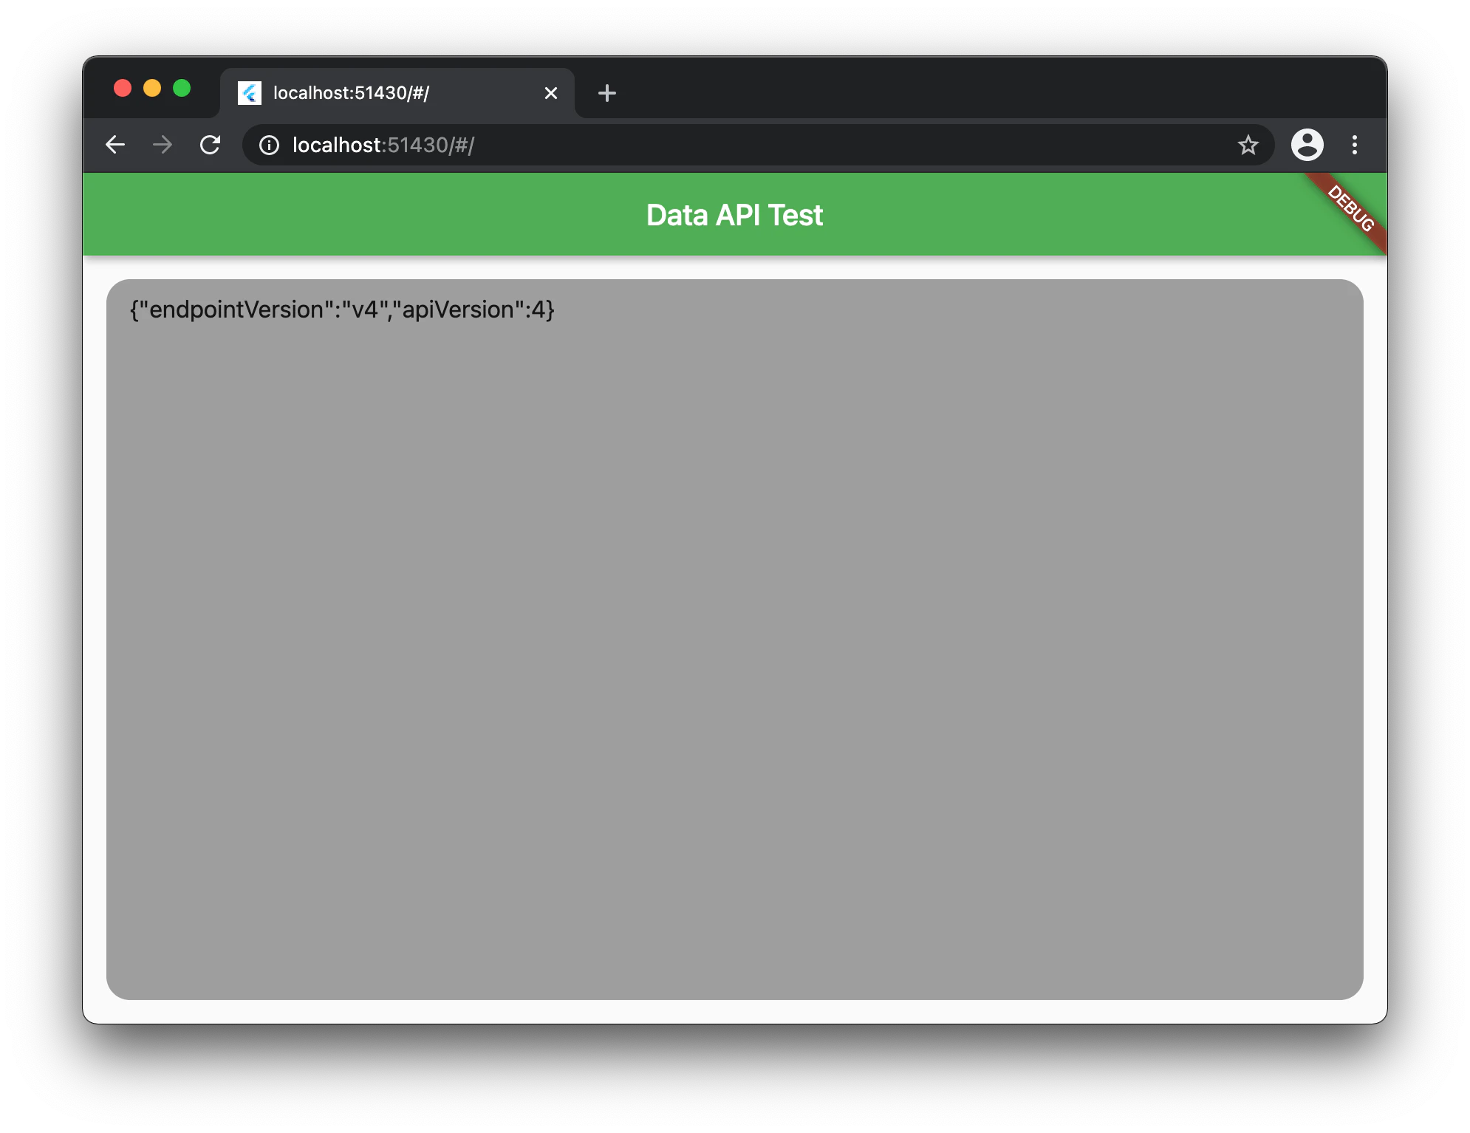Open a new tab with plus button
This screenshot has height=1133, width=1470.
(607, 93)
